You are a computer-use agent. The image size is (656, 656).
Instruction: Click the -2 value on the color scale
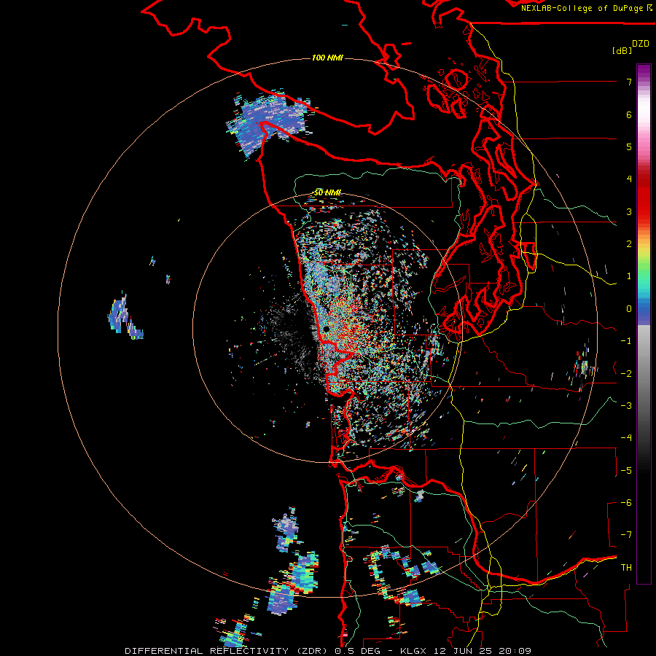pos(626,374)
